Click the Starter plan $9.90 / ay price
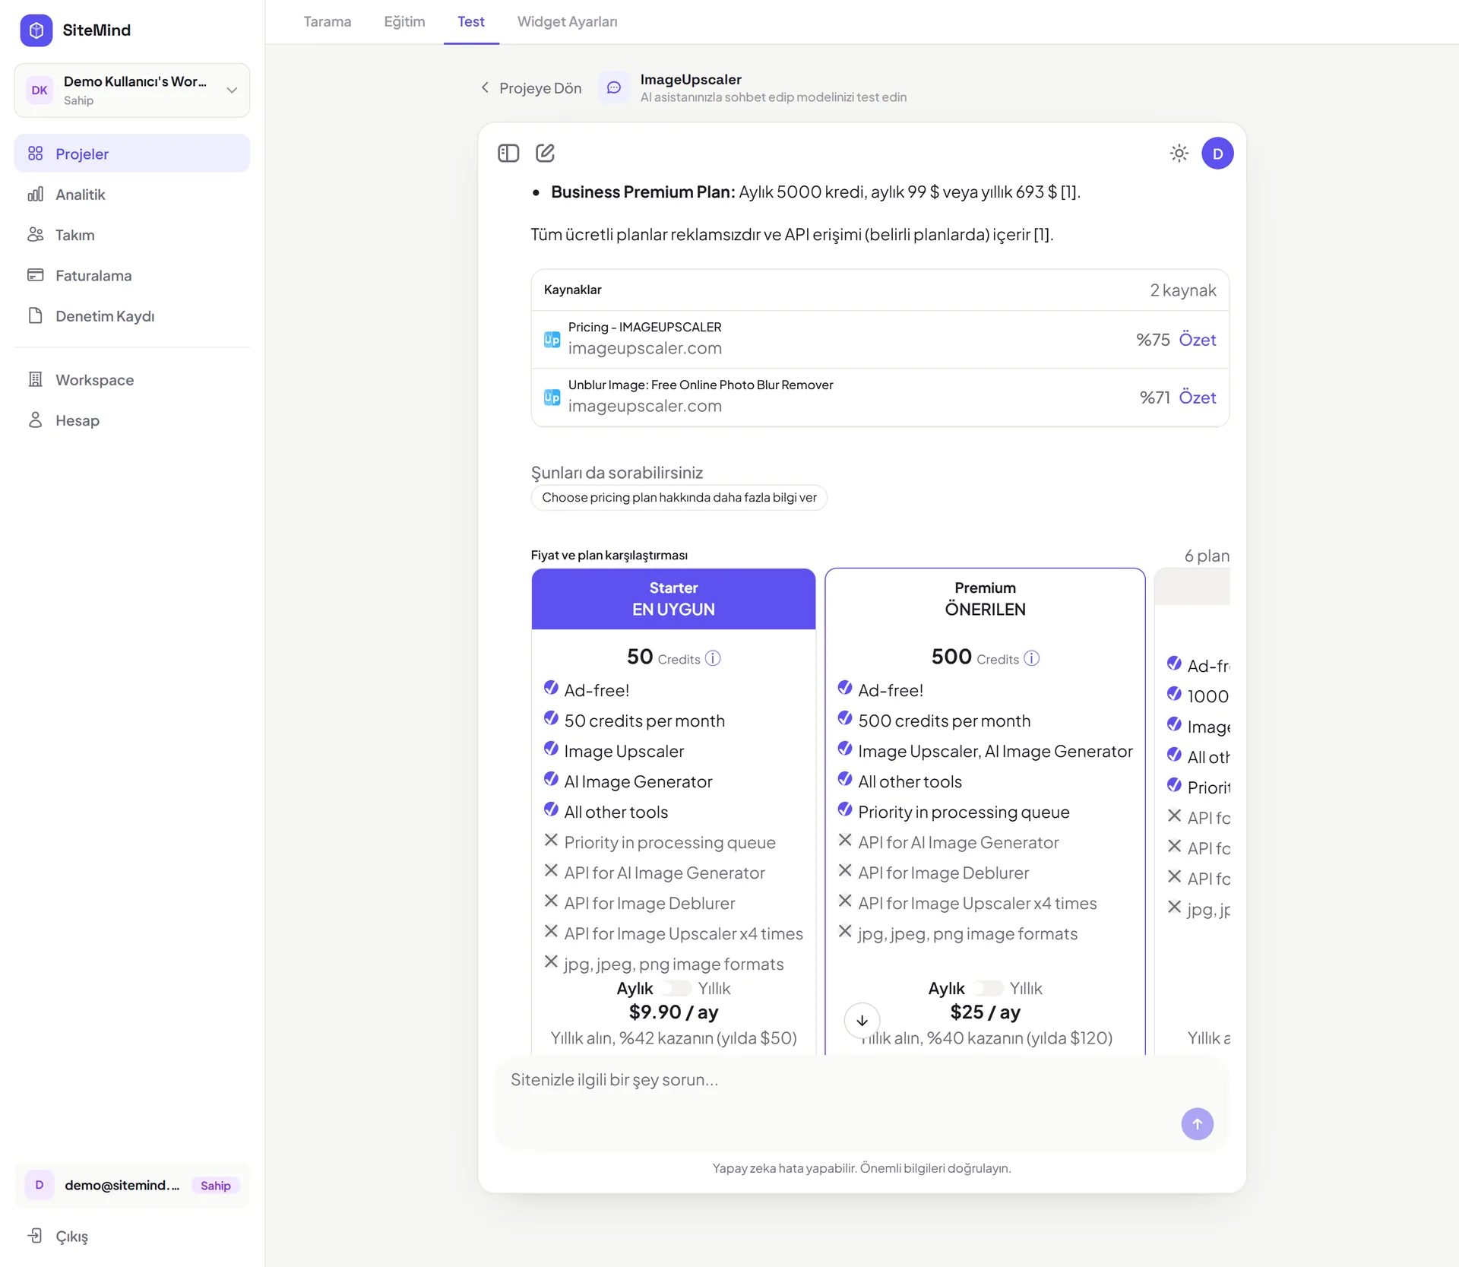This screenshot has height=1267, width=1459. (x=673, y=1012)
